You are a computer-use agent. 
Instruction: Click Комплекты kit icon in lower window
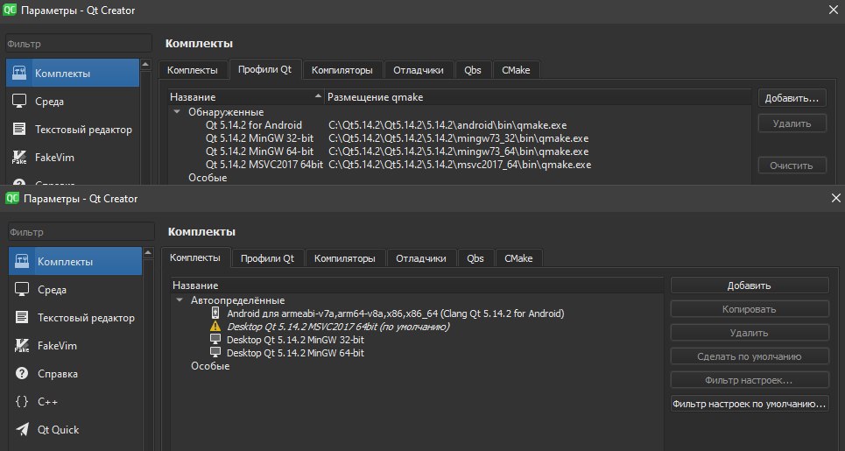coord(22,262)
